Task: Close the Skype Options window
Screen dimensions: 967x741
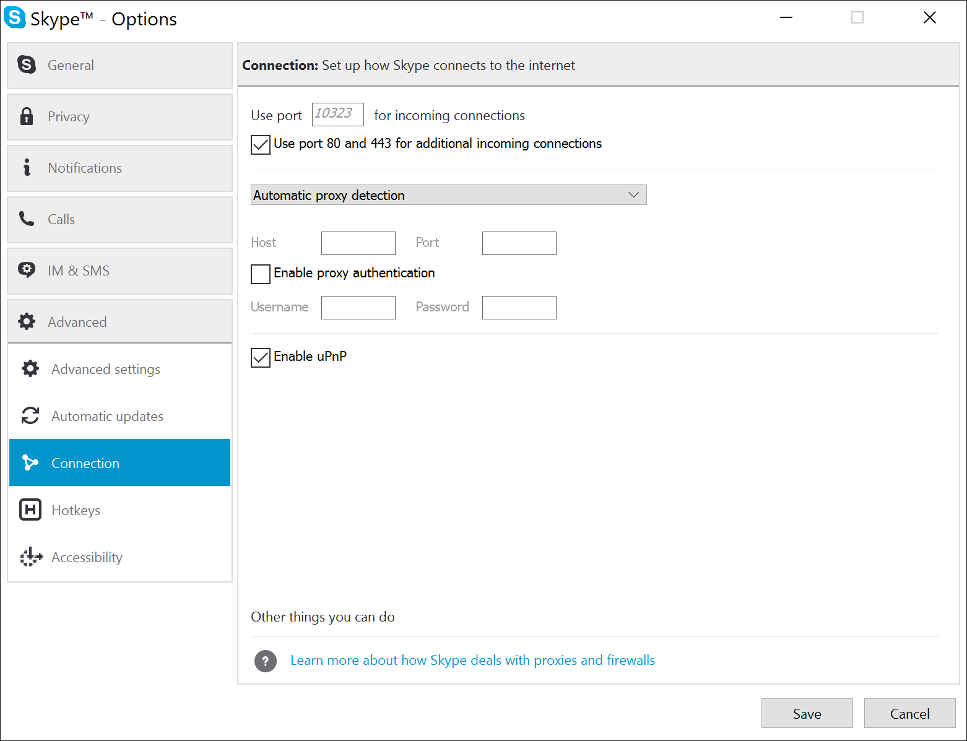Action: [929, 17]
